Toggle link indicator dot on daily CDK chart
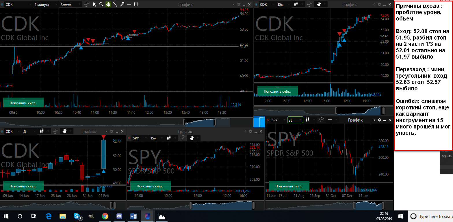 [2, 131]
